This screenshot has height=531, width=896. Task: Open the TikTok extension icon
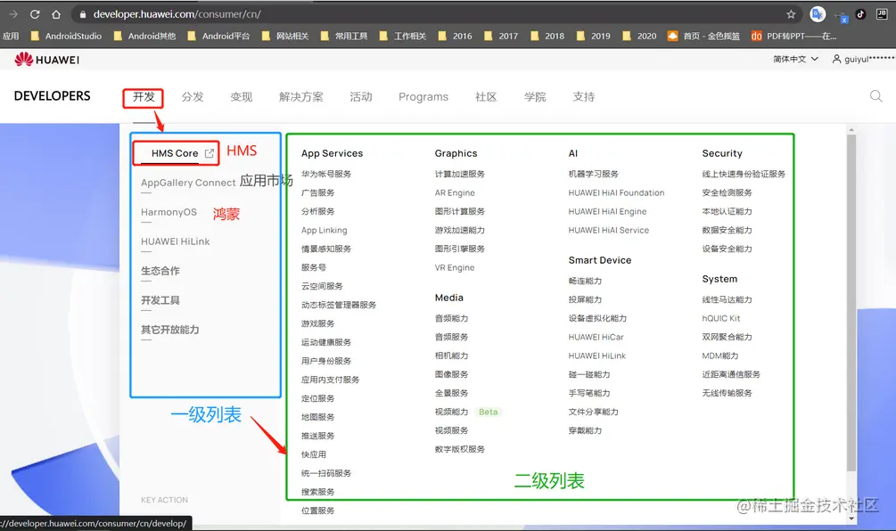(x=860, y=14)
